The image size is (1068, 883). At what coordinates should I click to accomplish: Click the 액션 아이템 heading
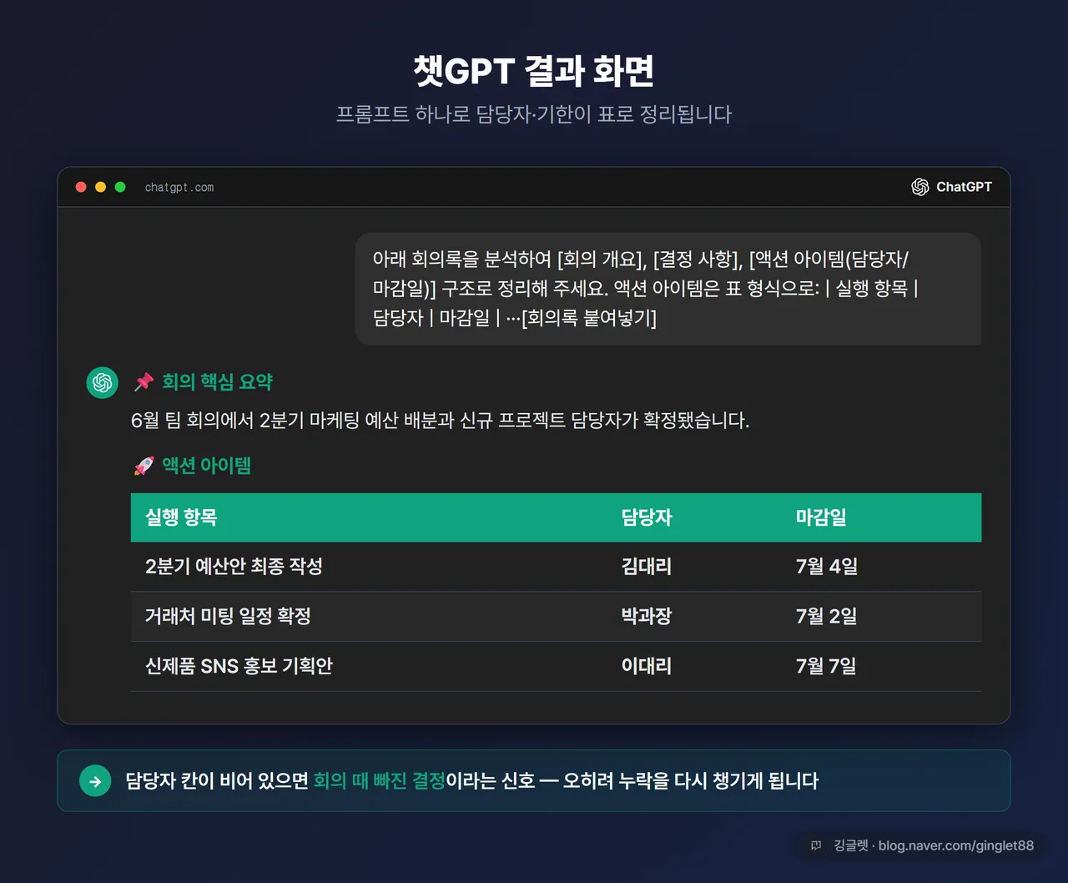pos(206,466)
